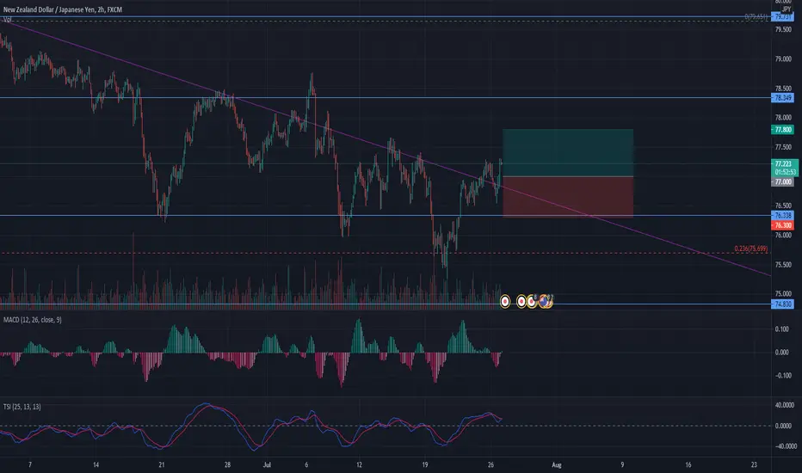The image size is (802, 473).
Task: Select the 0.236(75.699) Fibonacci level label
Action: [x=751, y=249]
